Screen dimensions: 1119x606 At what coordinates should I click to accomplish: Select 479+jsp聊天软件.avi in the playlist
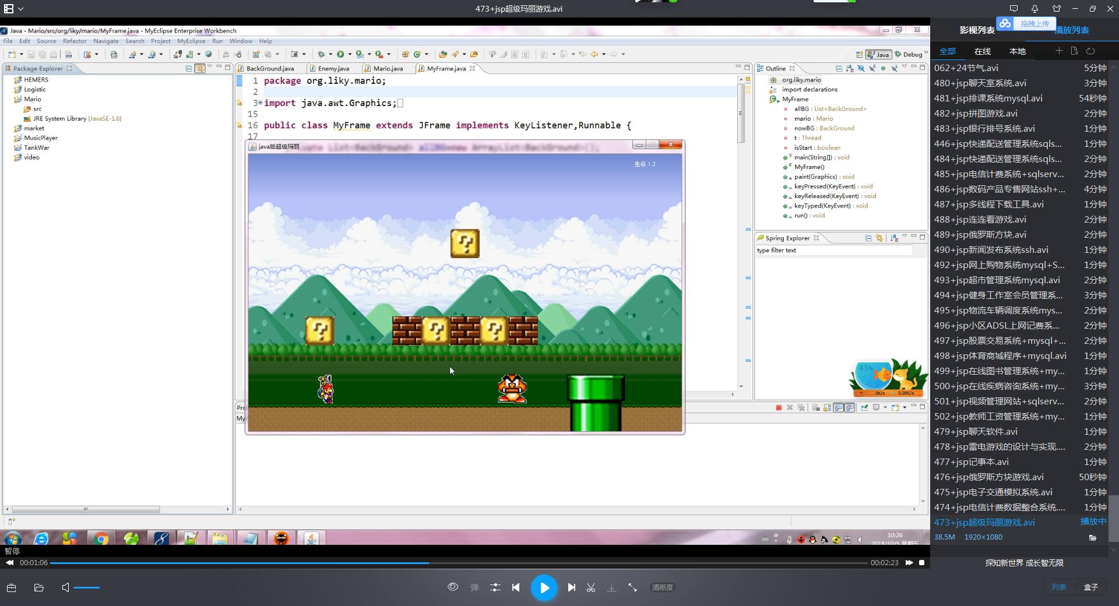click(1020, 431)
